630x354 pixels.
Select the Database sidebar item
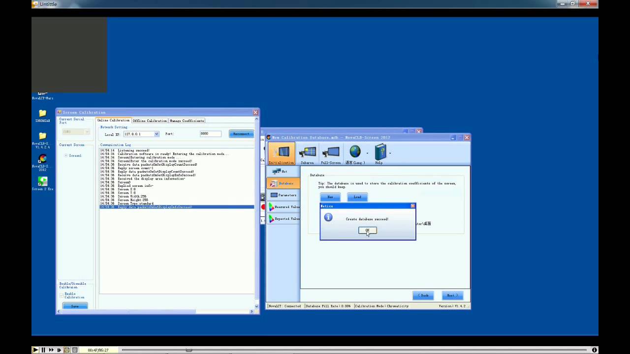point(283,183)
